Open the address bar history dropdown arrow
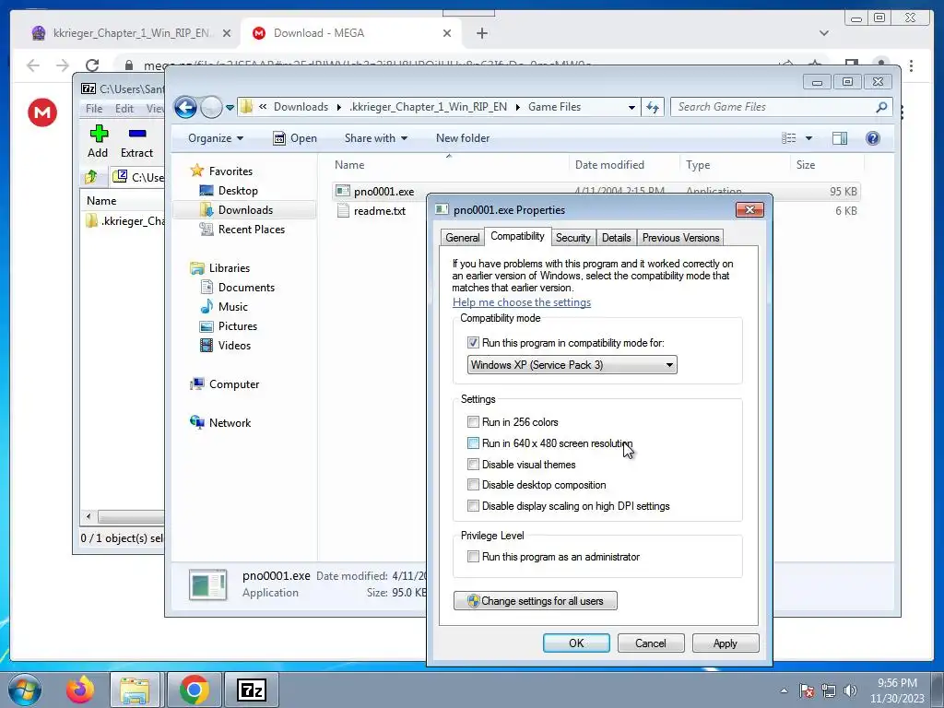Screen dimensions: 944x708 631,107
